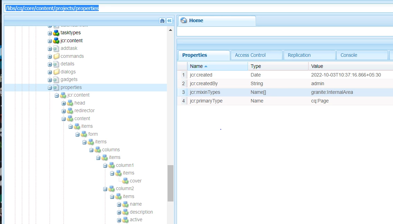Click the redirector node icon
The height and width of the screenshot is (224, 393).
pos(70,111)
